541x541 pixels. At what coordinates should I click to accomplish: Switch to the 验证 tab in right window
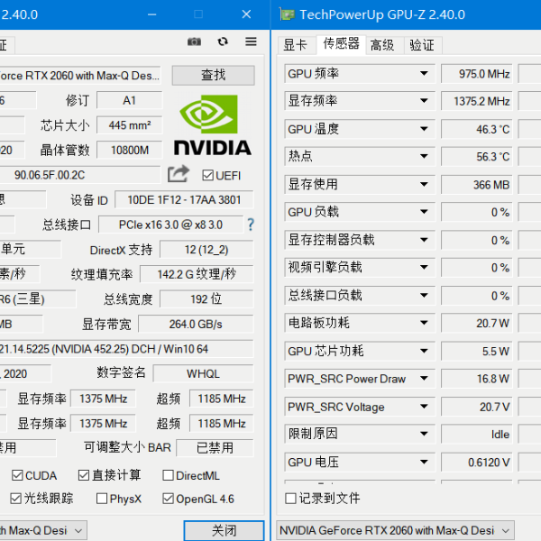pos(422,45)
